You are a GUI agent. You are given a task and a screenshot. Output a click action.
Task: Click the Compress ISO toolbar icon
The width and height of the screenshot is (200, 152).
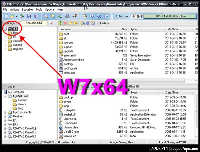[60, 16]
